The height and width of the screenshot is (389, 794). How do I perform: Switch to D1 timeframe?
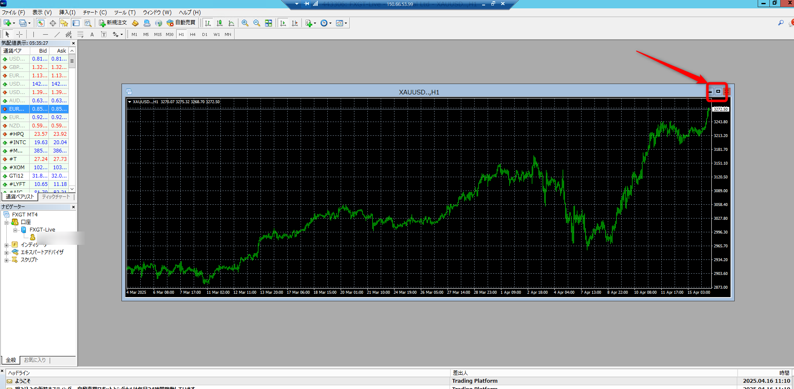pyautogui.click(x=205, y=34)
